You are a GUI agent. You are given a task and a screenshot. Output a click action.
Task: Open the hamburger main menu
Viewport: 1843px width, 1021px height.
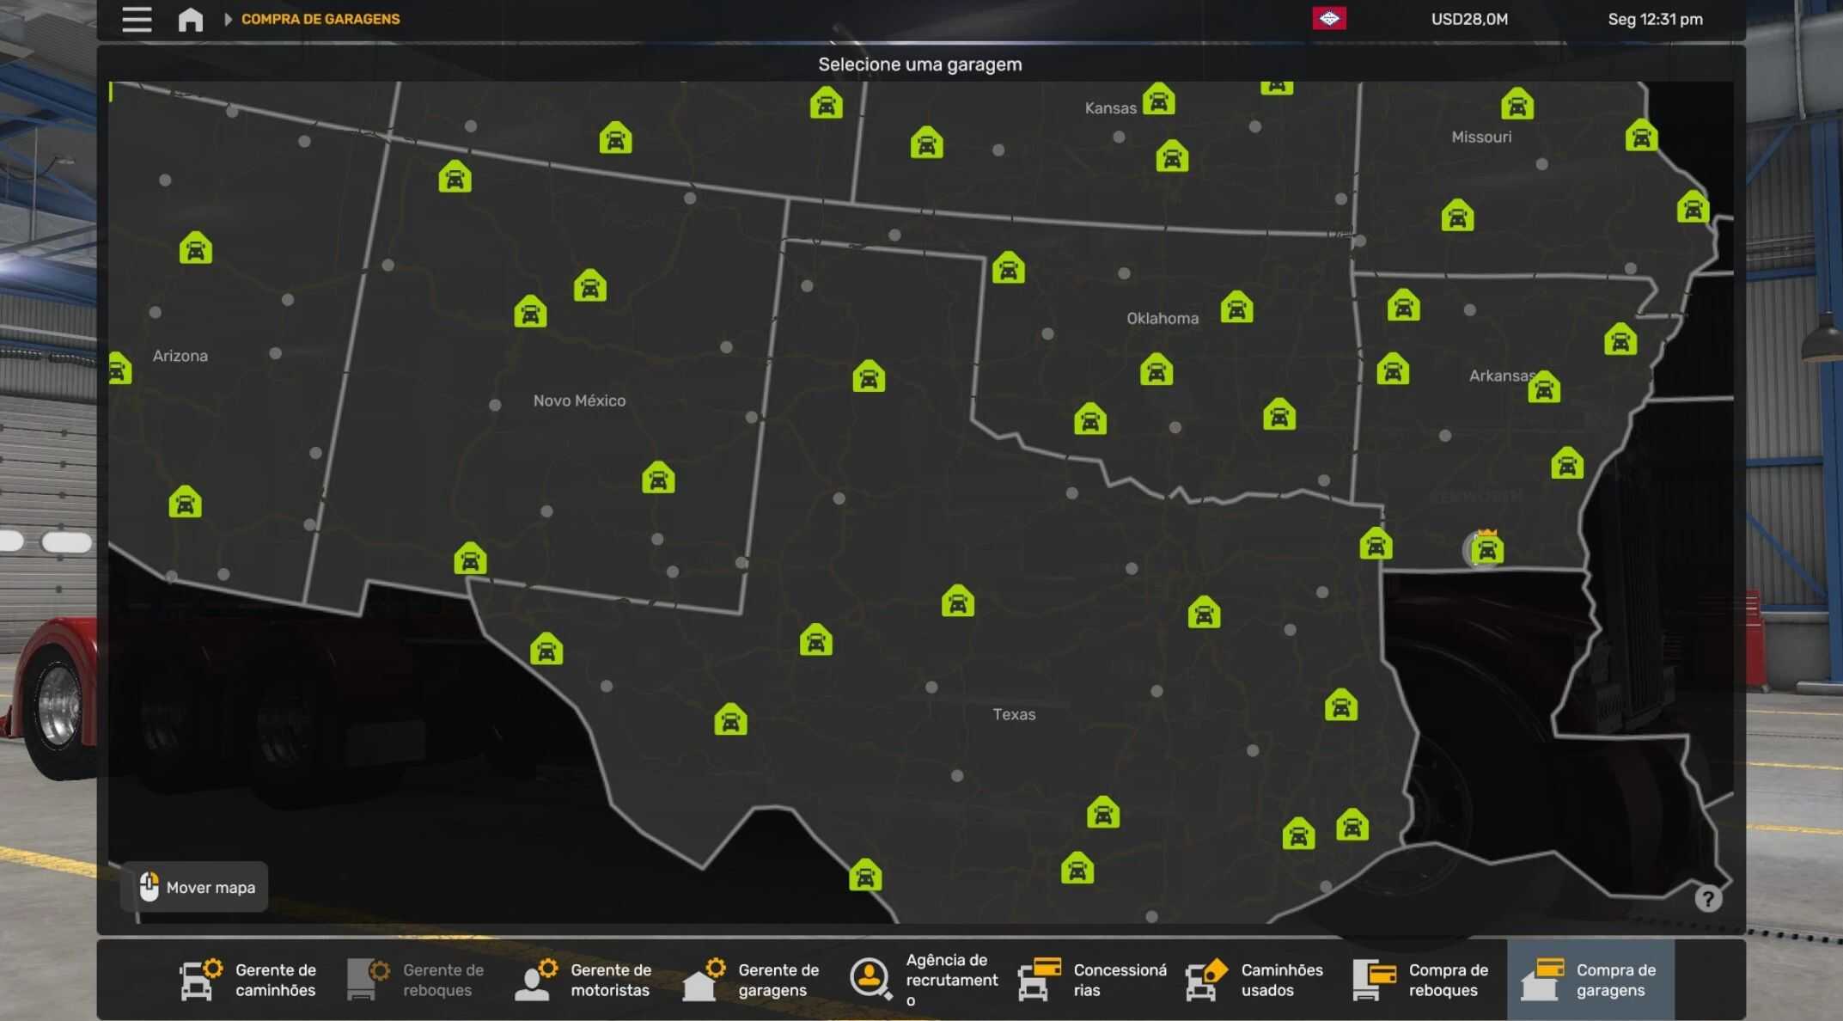[137, 19]
